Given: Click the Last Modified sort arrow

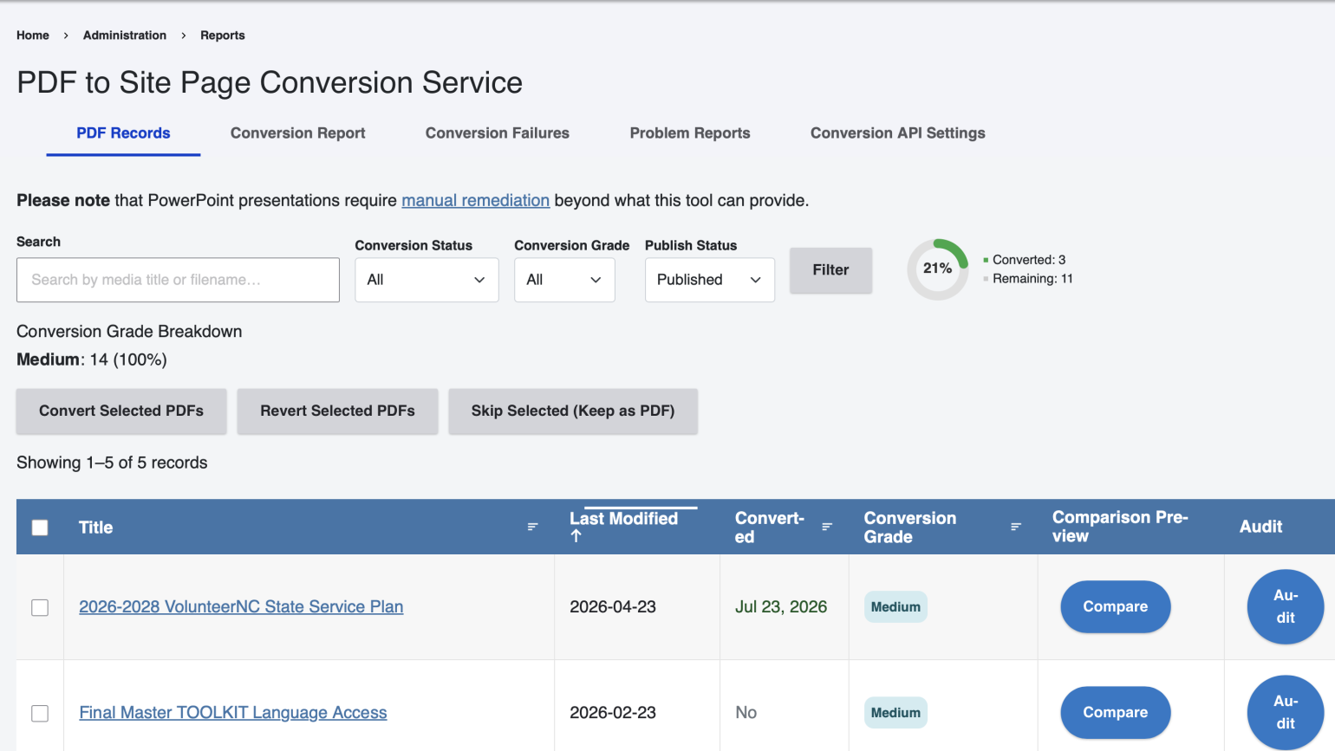Looking at the screenshot, I should pos(576,536).
